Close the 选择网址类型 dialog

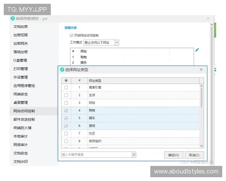201,69
